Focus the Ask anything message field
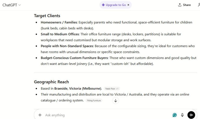Viewport: 200px width, 119px height. click(x=104, y=115)
